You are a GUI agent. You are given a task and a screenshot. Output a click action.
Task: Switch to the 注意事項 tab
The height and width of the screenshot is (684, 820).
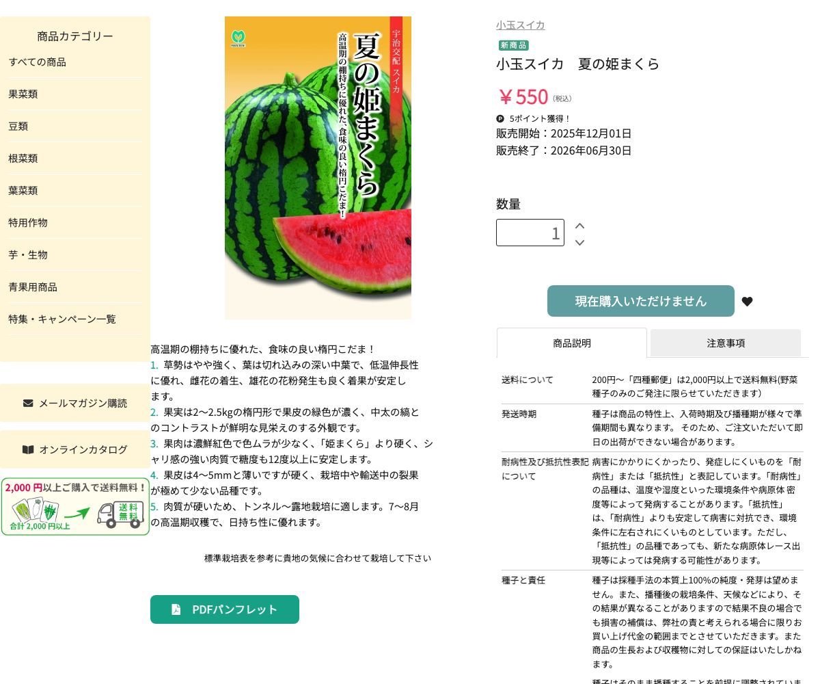pos(726,343)
